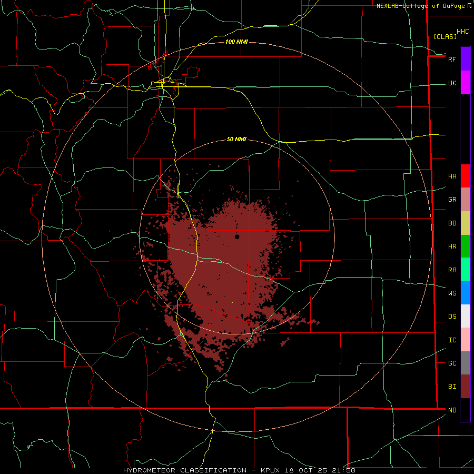The width and height of the screenshot is (474, 474).
Task: Click the ND legend label
Action: tap(452, 410)
